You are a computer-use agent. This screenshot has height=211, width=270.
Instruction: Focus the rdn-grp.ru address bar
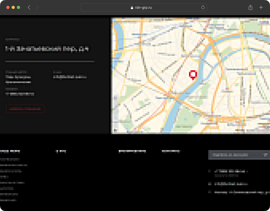click(x=144, y=7)
